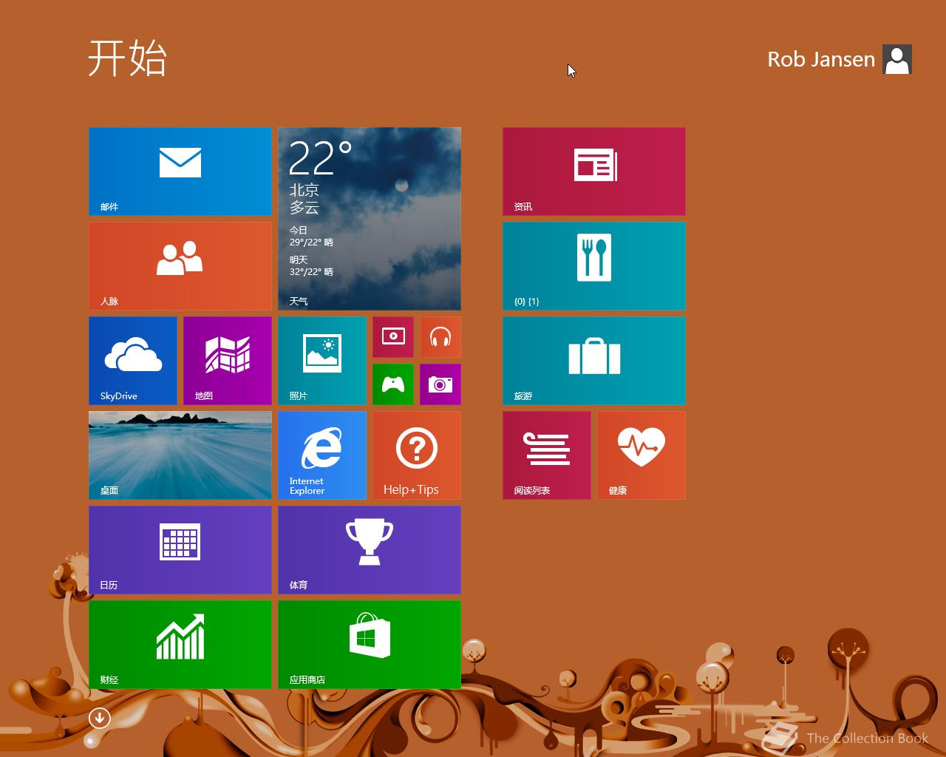Screen dimensions: 946x757
Task: Open the Weather (天气) tile showing 22°
Action: (370, 219)
